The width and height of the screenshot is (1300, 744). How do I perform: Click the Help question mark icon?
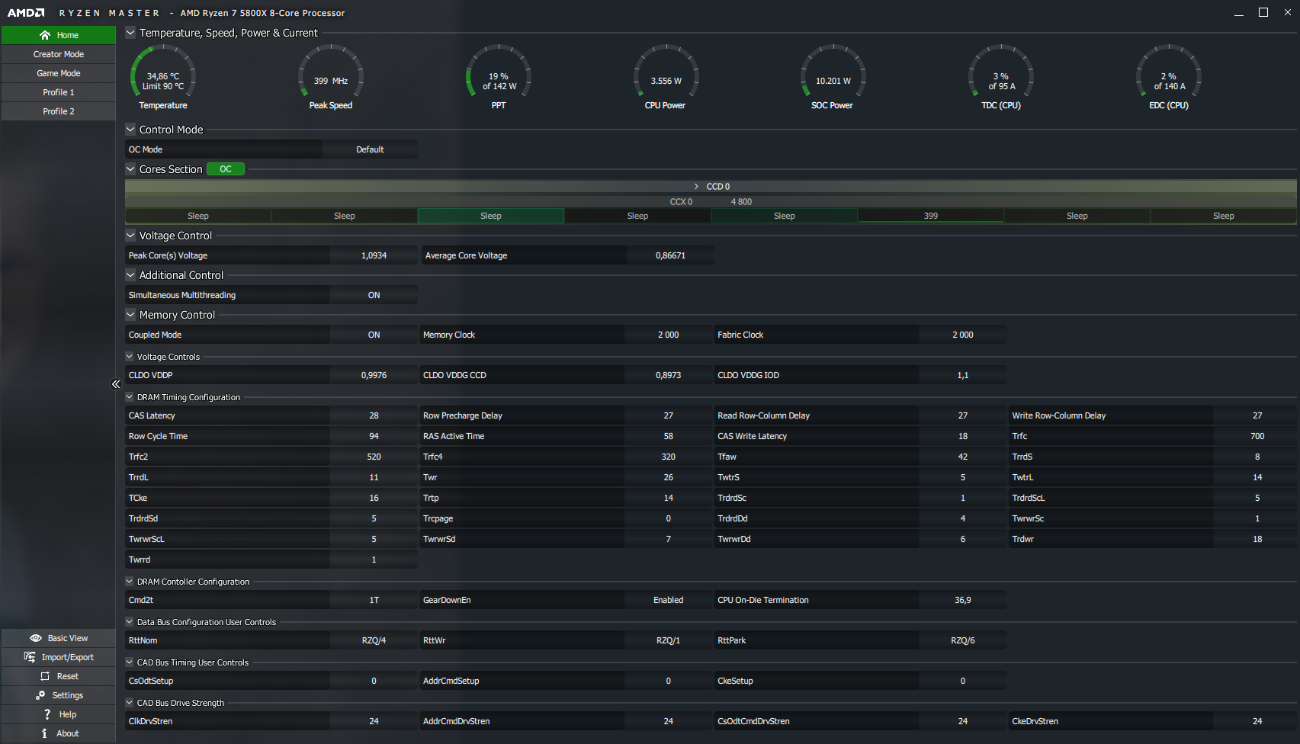[47, 714]
